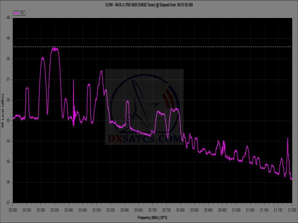Click the RF Level (dBm) axis title
Viewport: 298px width, 223px height.
[3, 110]
